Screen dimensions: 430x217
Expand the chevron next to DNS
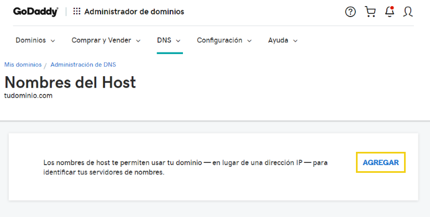coord(179,41)
